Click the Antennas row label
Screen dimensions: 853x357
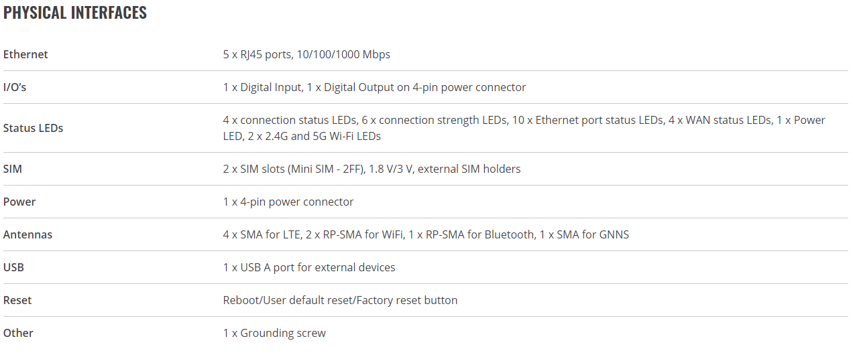[27, 234]
